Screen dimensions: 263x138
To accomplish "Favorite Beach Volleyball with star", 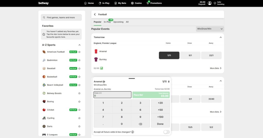I will (80, 85).
